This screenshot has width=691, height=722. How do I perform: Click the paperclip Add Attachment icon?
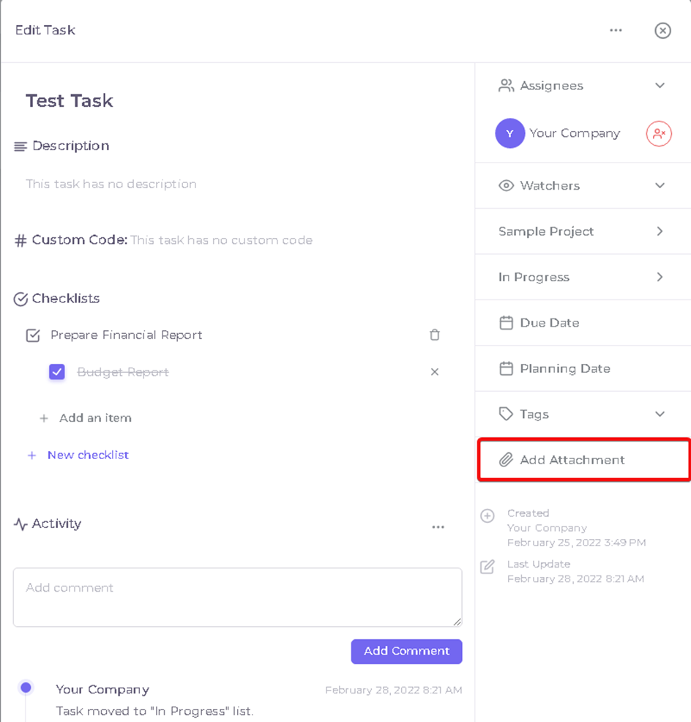[506, 460]
